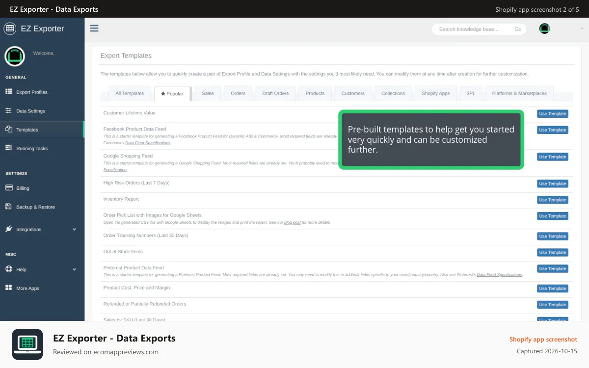Use Template for Facebook Product Data Feed
This screenshot has height=368, width=589.
point(553,130)
